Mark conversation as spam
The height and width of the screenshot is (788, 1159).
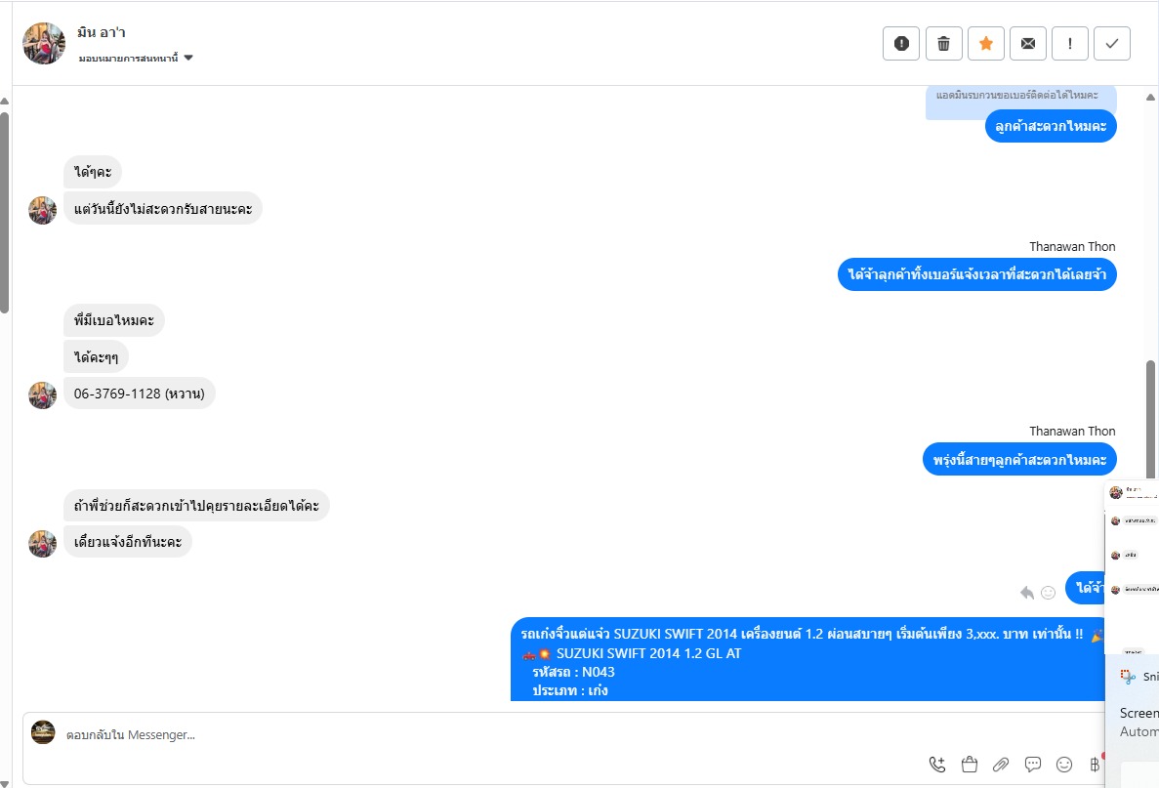coord(901,43)
